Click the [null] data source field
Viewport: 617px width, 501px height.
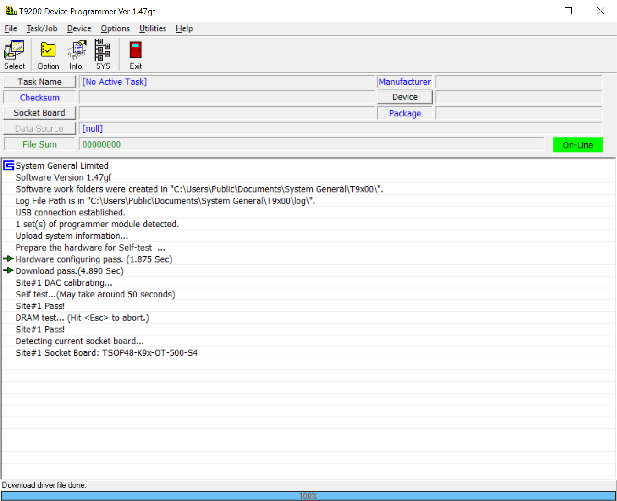[341, 129]
